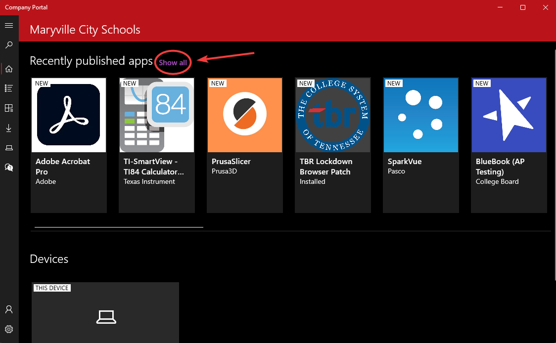The image size is (556, 343).
Task: Click the BlueBook (AP Testing) title
Action: click(500, 167)
